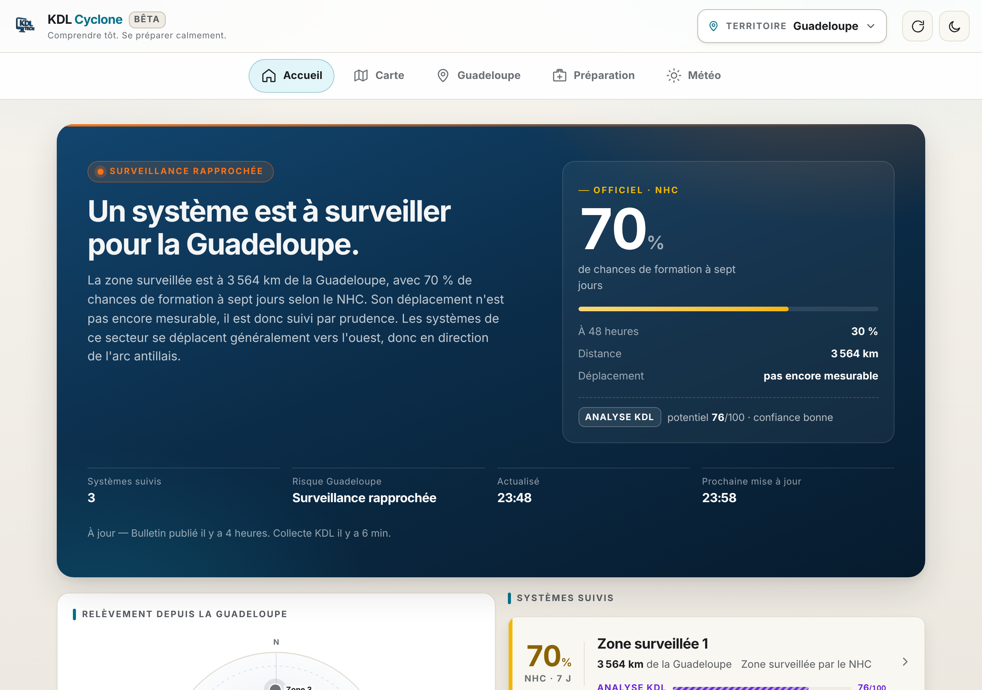Click the KDL Tech logo icon
This screenshot has width=982, height=690.
pos(25,25)
